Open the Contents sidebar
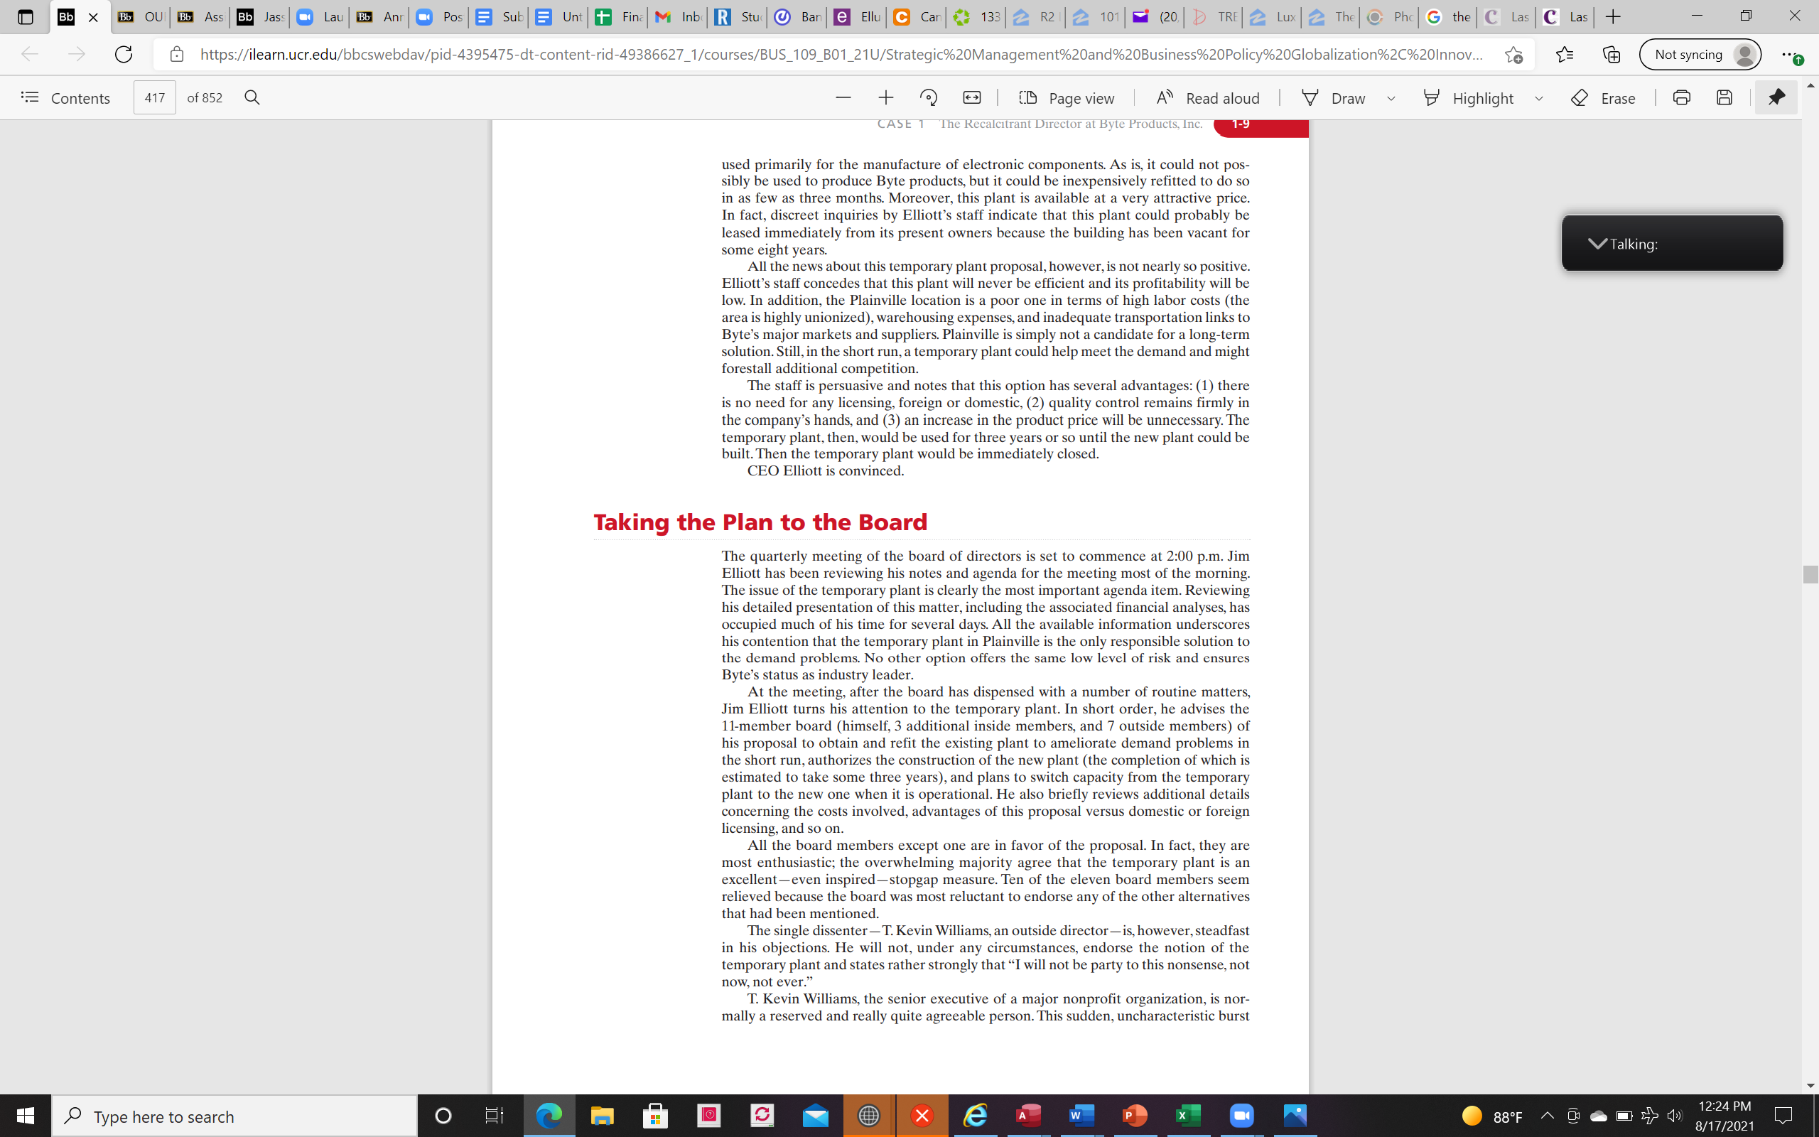The width and height of the screenshot is (1819, 1137). 65,98
